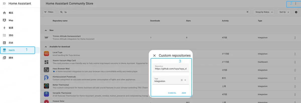
Task: Open the 历史 history sidebar item
Action: tap(20, 43)
